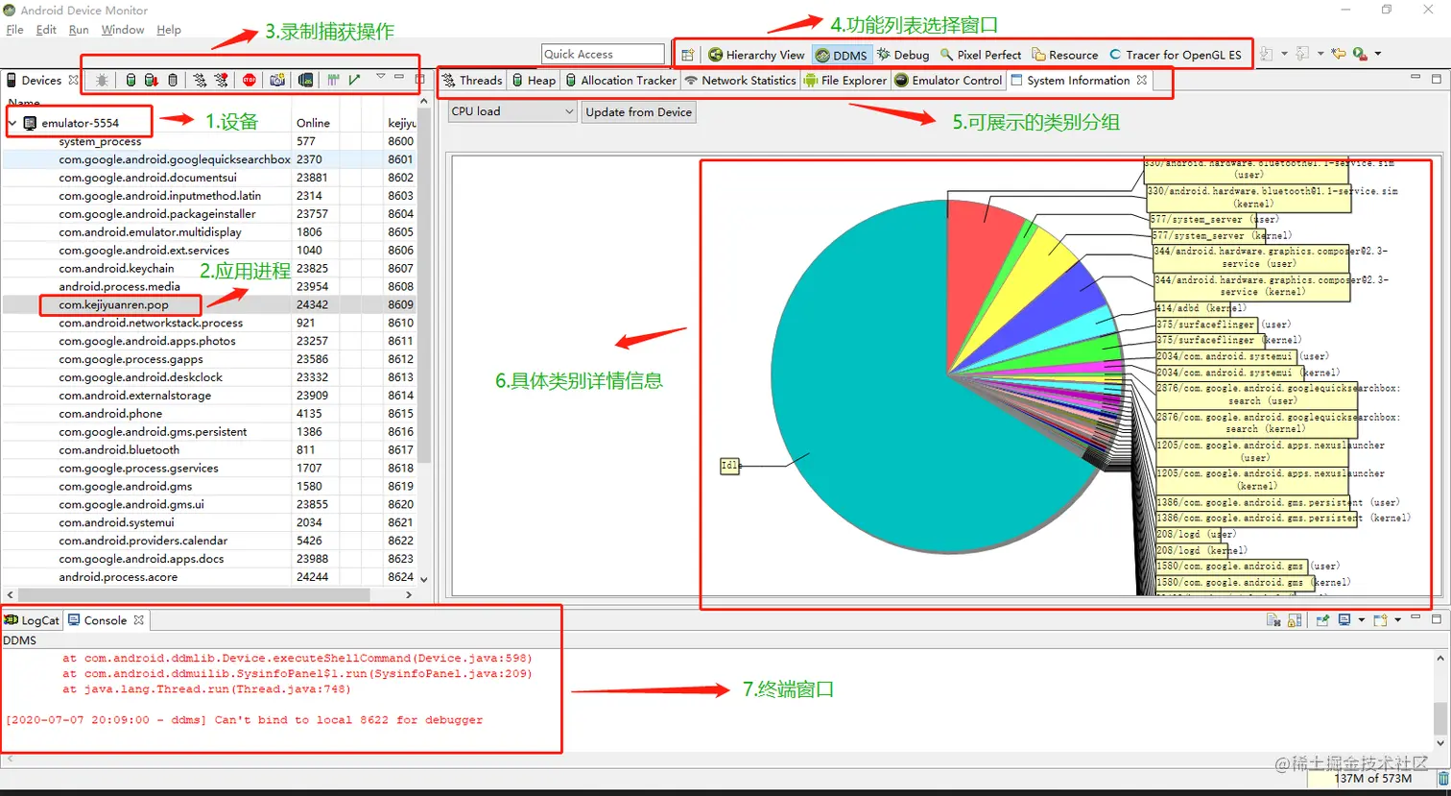Click the Pin Console icon
This screenshot has height=796, width=1451.
tap(1322, 620)
